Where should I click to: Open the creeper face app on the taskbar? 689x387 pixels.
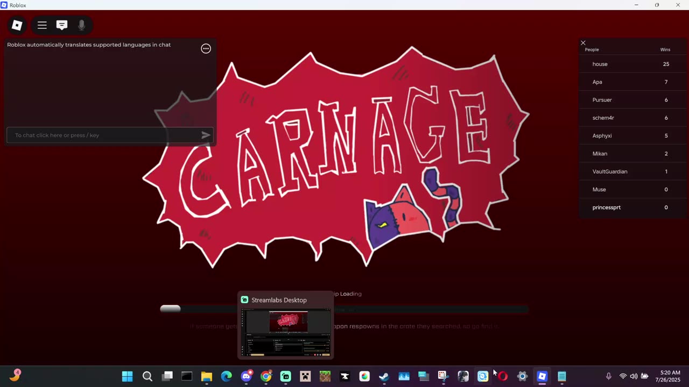305,376
